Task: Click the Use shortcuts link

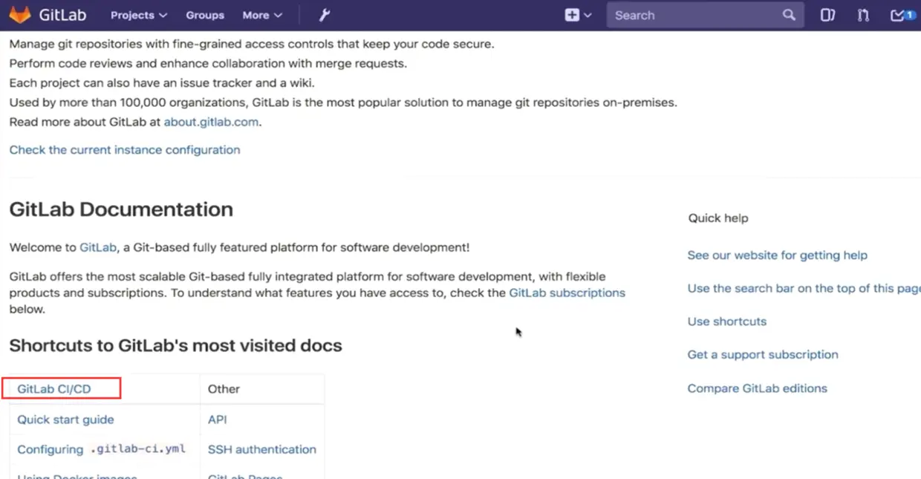Action: click(x=727, y=322)
